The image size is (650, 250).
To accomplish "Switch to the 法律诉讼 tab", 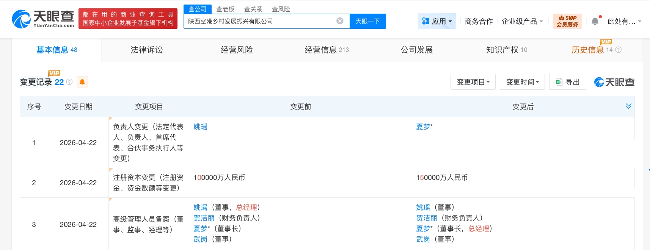I will click(146, 50).
